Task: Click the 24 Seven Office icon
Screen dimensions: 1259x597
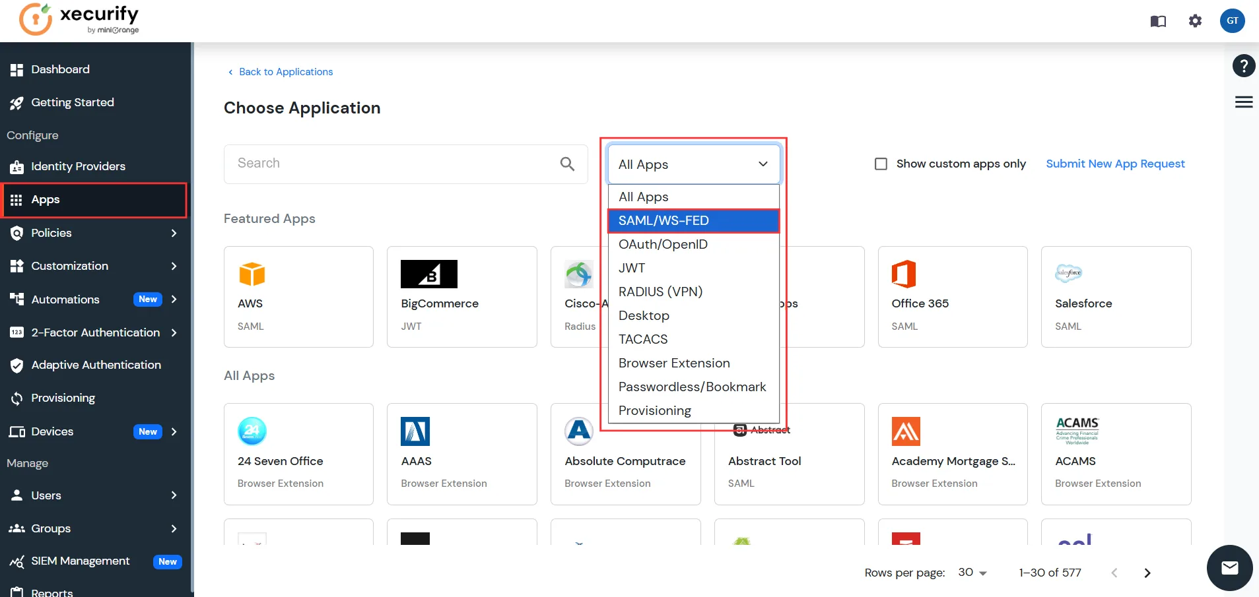Action: [x=252, y=431]
